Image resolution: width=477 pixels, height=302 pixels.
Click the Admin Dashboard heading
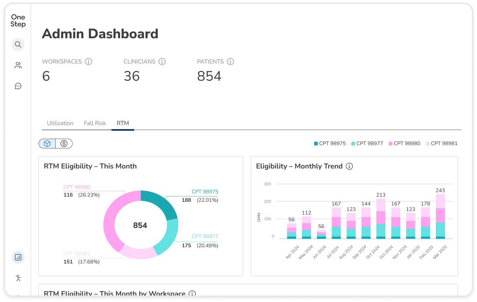[100, 34]
